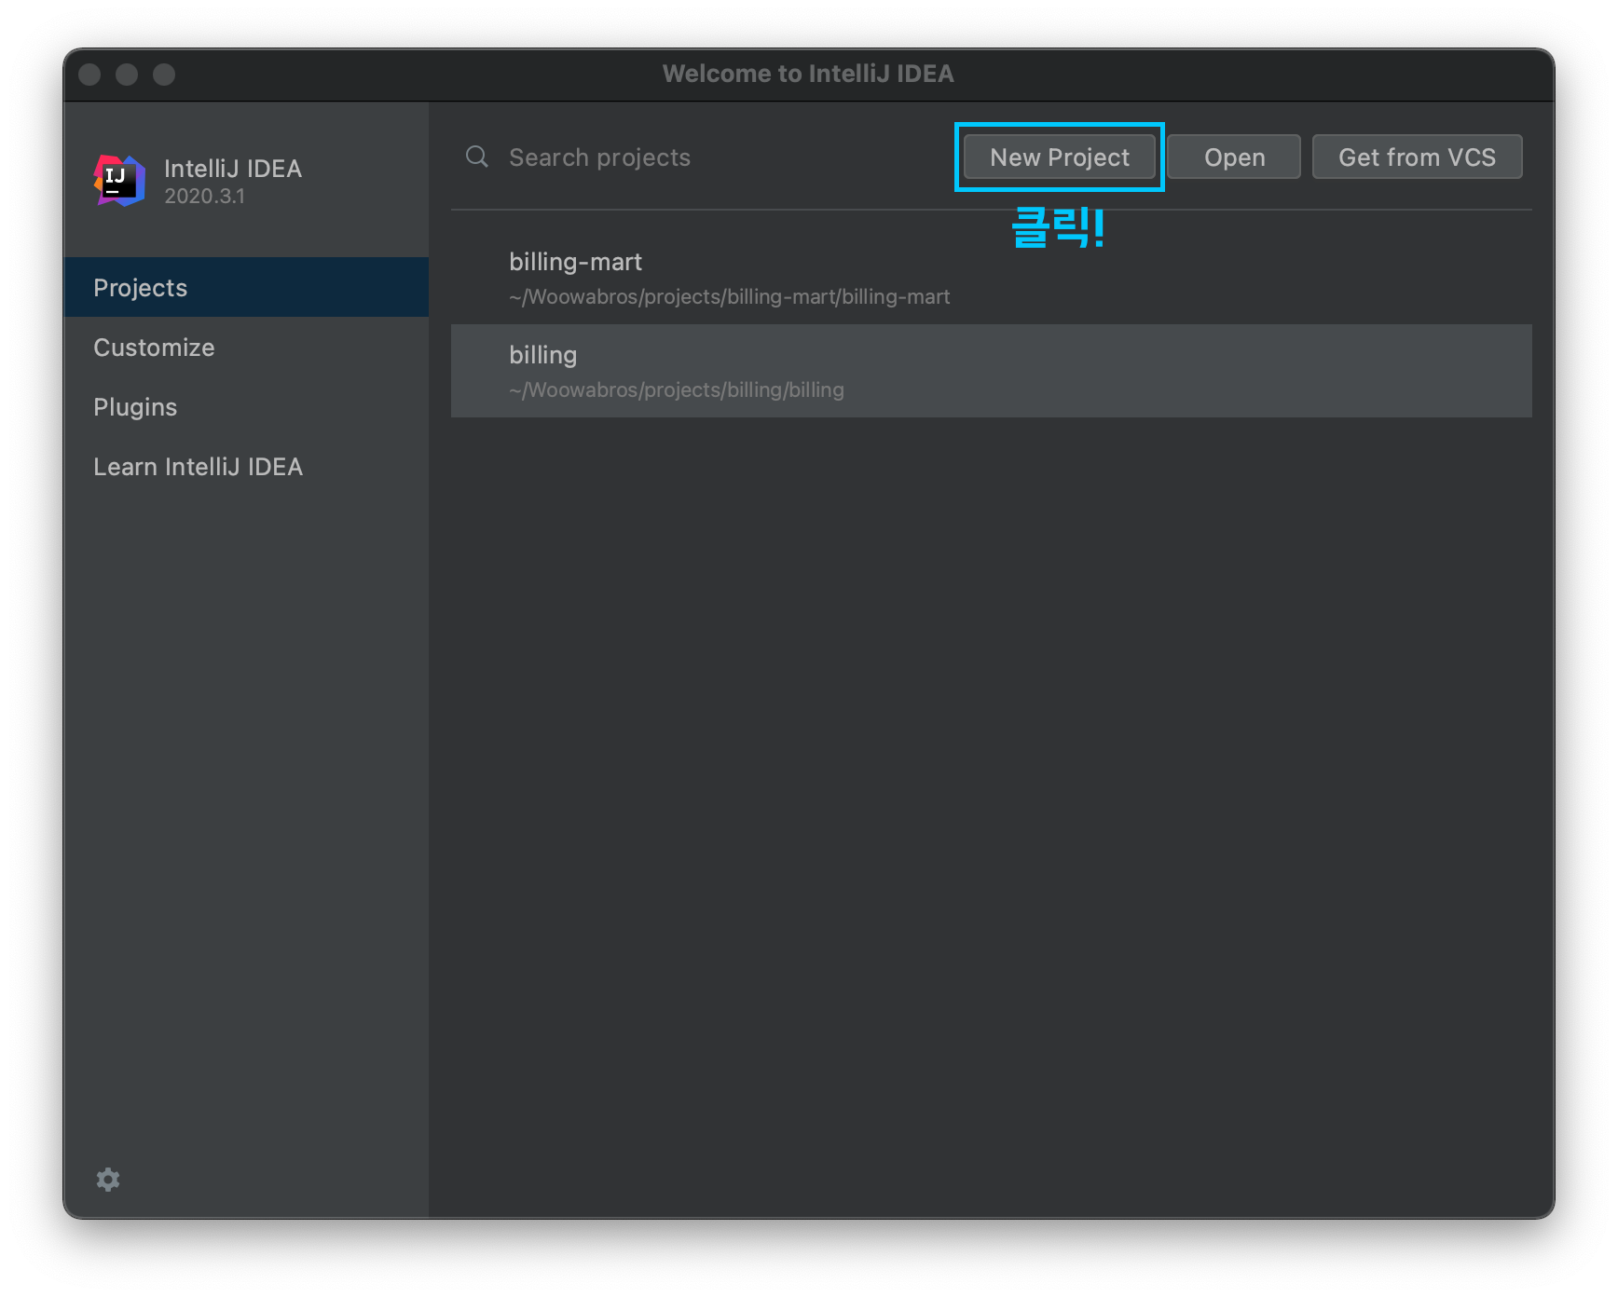Open settings via the gear icon

click(x=108, y=1180)
